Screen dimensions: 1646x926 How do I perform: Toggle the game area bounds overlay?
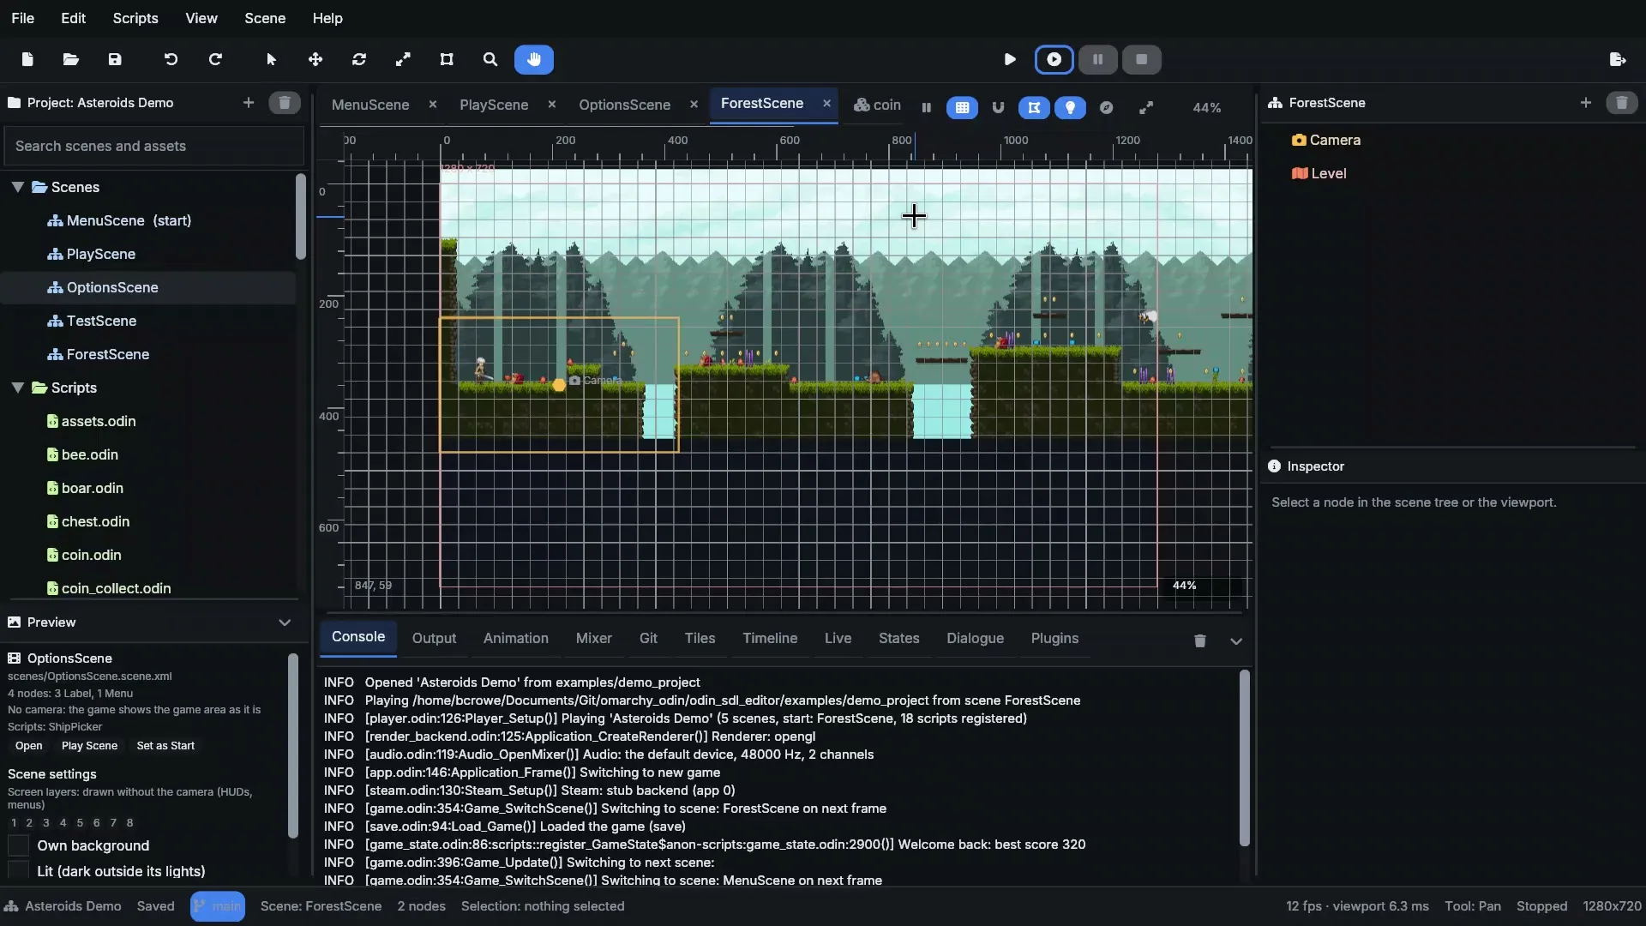point(1034,107)
